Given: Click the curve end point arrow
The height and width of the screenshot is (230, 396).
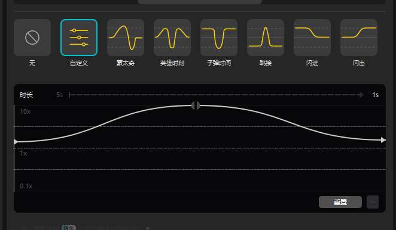Looking at the screenshot, I should click(x=383, y=140).
